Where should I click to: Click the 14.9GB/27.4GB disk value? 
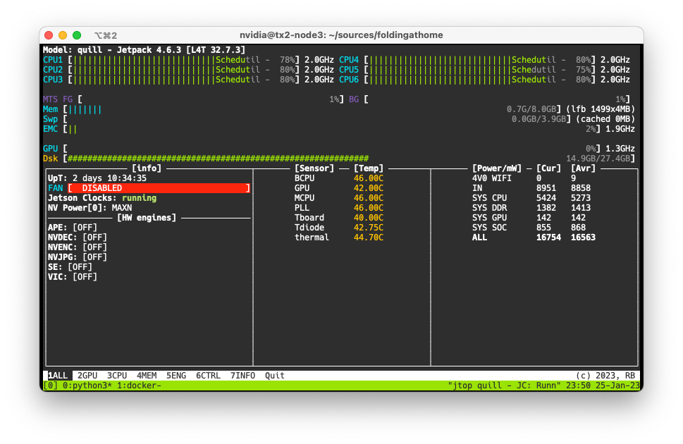[598, 159]
